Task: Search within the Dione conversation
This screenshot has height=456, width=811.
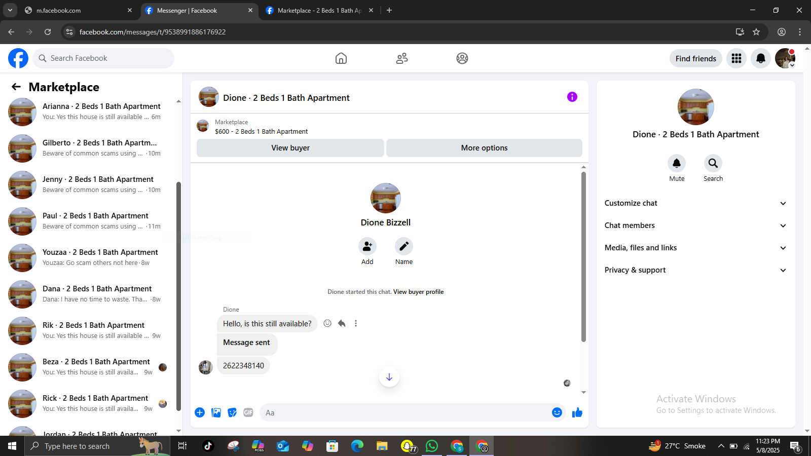Action: point(713,163)
